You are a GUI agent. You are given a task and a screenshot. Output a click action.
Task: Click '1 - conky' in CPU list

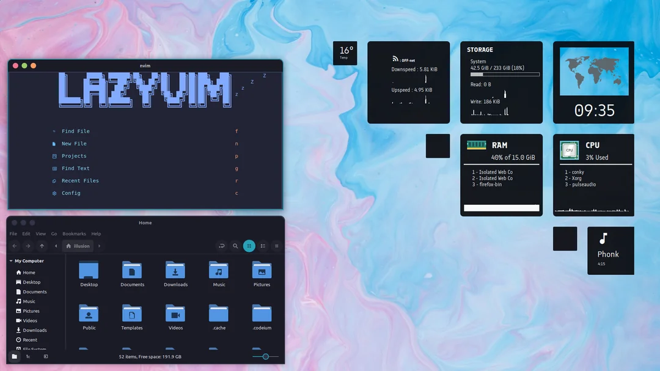pyautogui.click(x=574, y=172)
